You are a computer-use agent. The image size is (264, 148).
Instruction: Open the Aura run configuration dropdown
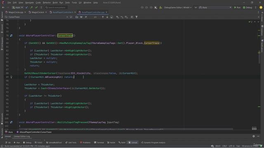coord(215,7)
